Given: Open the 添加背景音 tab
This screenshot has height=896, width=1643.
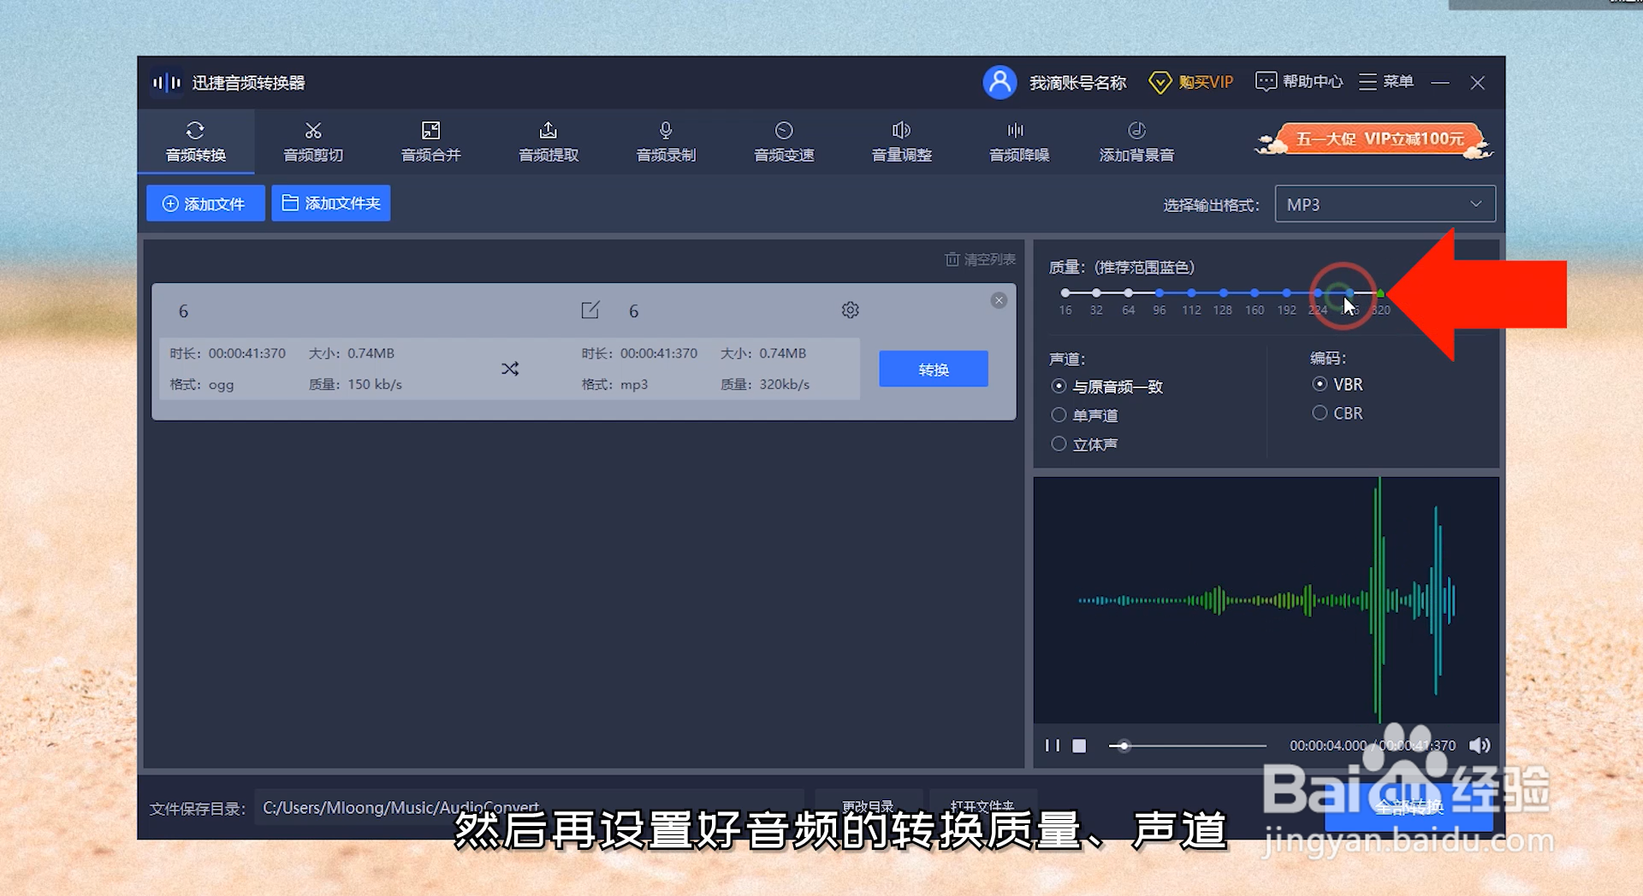Looking at the screenshot, I should tap(1136, 142).
